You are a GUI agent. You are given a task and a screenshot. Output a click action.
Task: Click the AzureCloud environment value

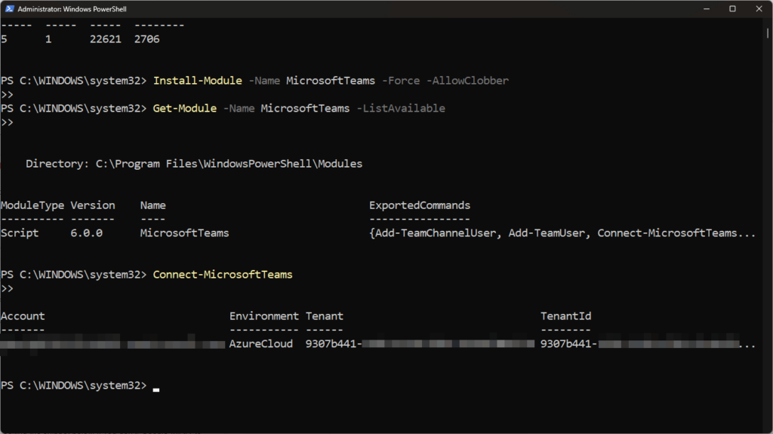point(260,343)
